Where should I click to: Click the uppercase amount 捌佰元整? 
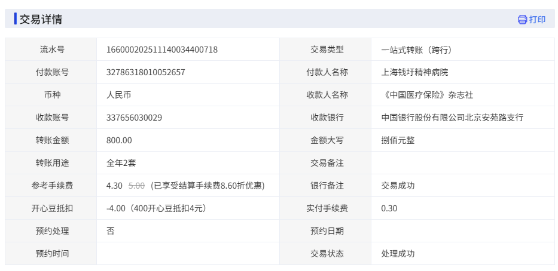[x=398, y=140]
